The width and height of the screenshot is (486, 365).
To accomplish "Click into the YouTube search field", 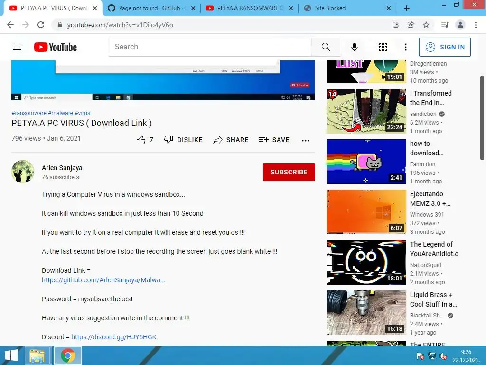I will click(210, 47).
